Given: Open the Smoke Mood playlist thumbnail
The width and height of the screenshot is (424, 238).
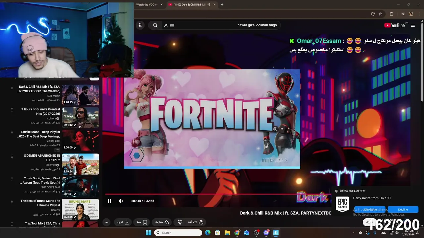Looking at the screenshot, I should [x=80, y=140].
